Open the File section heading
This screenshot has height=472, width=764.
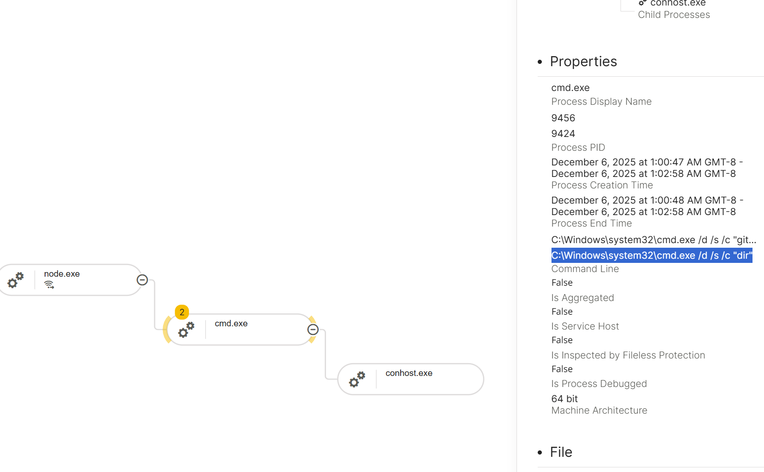561,452
